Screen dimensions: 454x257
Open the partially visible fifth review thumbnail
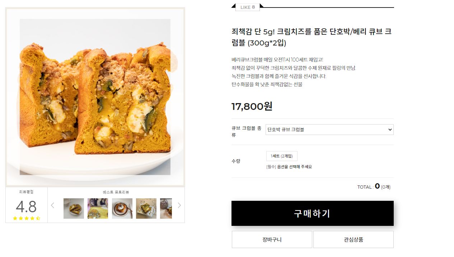coord(166,208)
